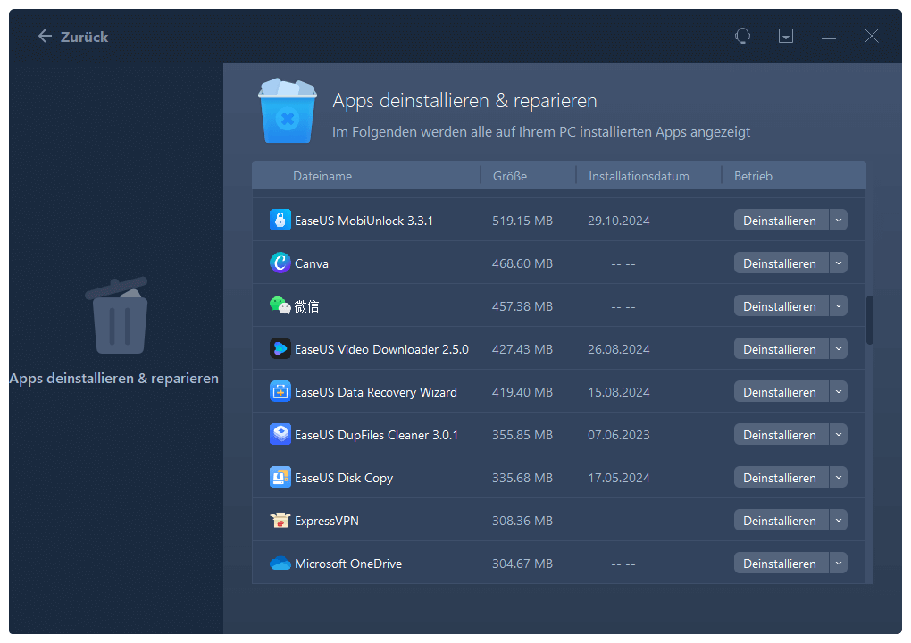Click the EaseUS Disk Copy icon
This screenshot has height=643, width=911.
pos(280,478)
